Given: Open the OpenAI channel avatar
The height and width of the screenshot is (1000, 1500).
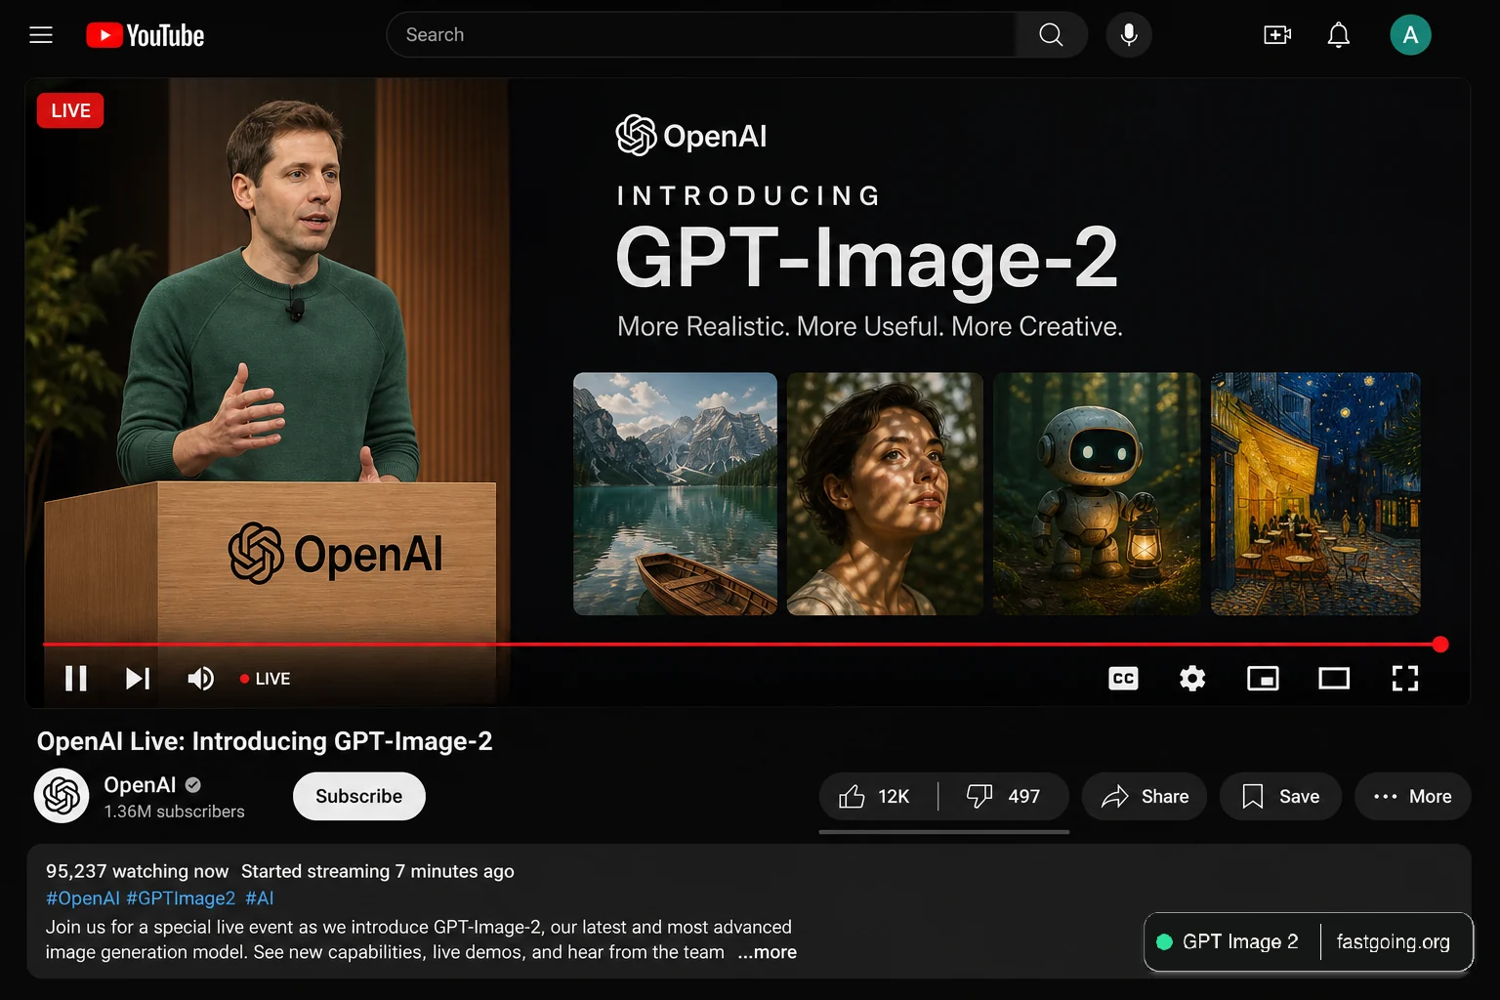Looking at the screenshot, I should click(62, 796).
